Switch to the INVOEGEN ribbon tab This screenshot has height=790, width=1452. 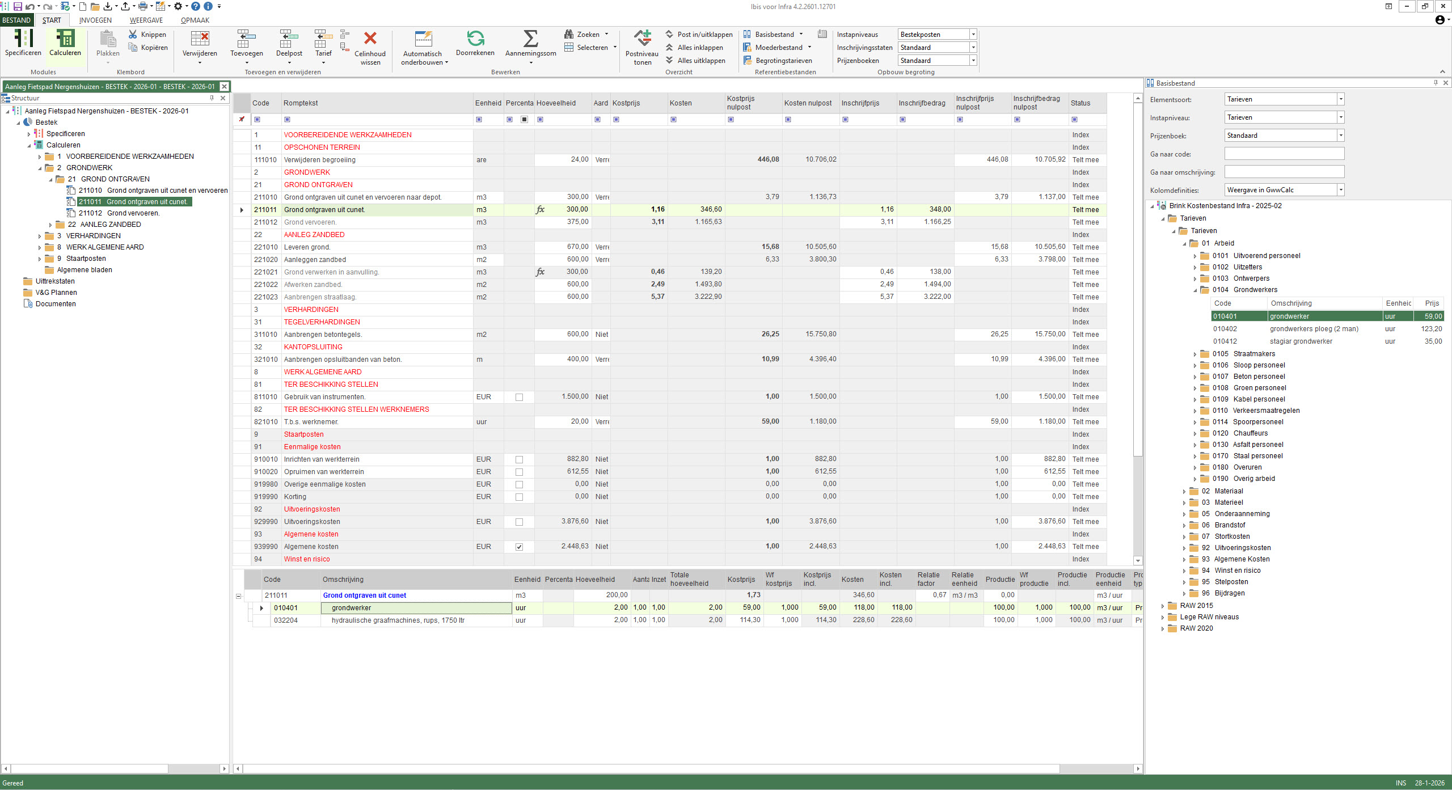(95, 20)
